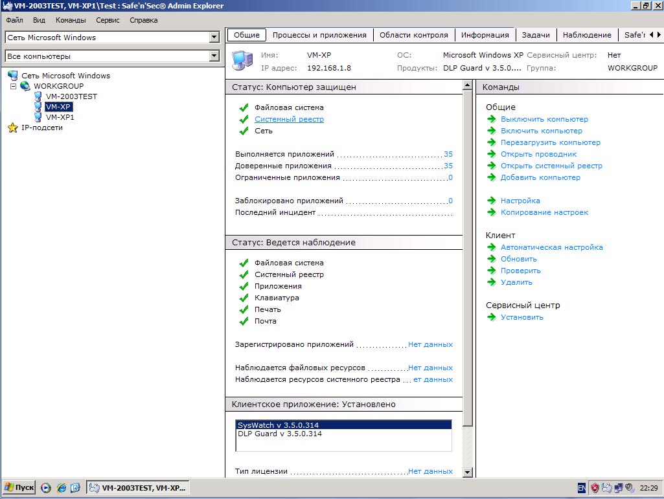Click the green arrow beside Установить
The image size is (664, 499).
pyautogui.click(x=491, y=317)
